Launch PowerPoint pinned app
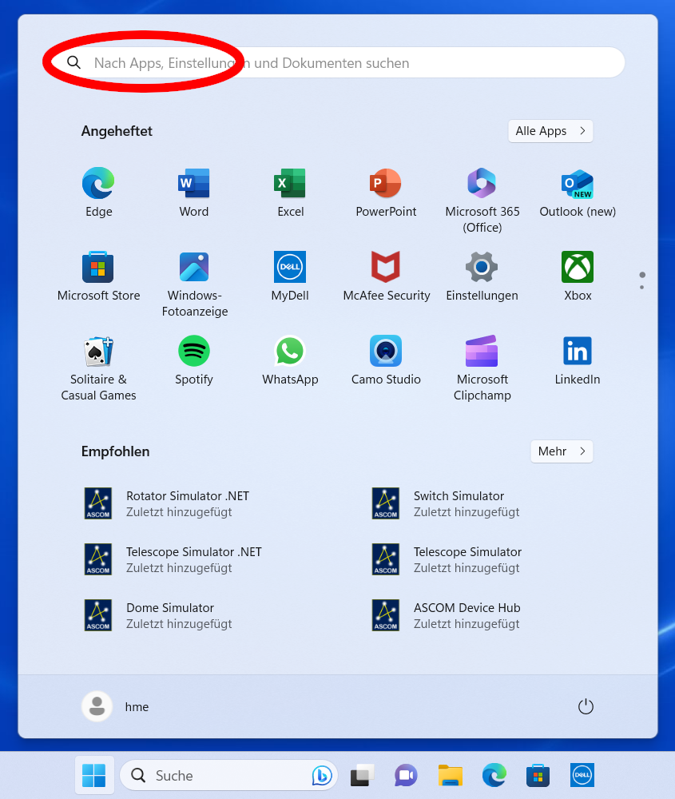675x799 pixels. click(386, 192)
